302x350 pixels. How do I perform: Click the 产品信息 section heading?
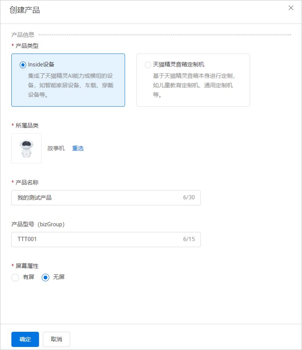point(23,35)
